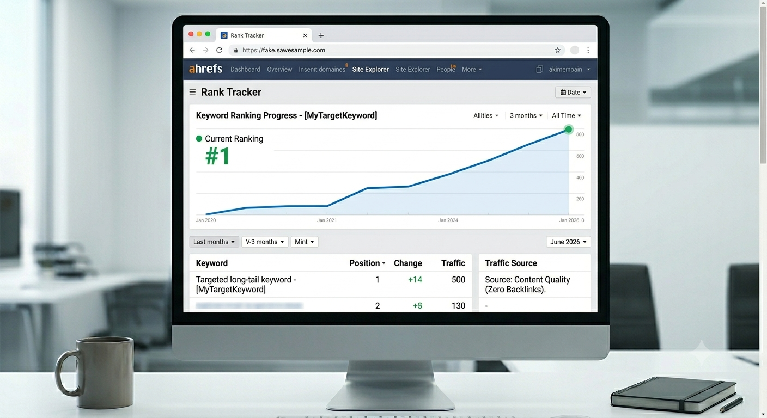
Task: Open Insent domaines in the navbar
Action: [x=322, y=70]
